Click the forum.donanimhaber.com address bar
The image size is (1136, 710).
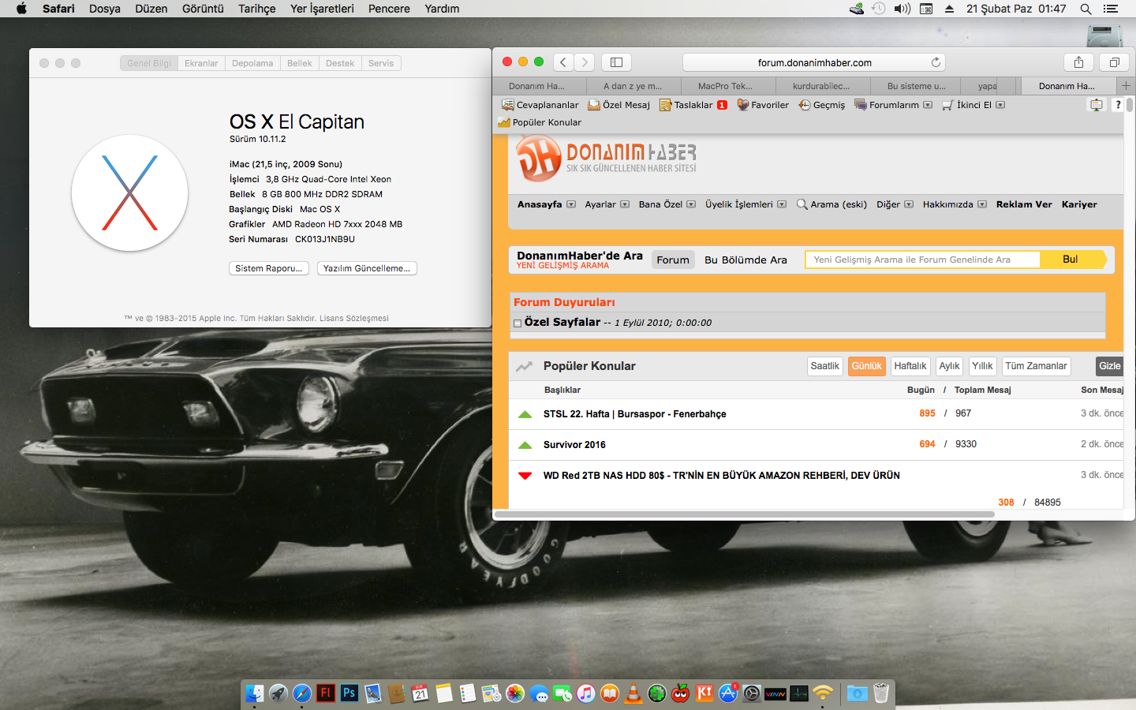814,62
